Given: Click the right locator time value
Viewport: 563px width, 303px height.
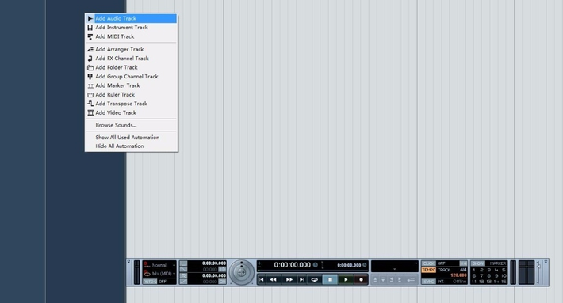Looking at the screenshot, I should [214, 275].
